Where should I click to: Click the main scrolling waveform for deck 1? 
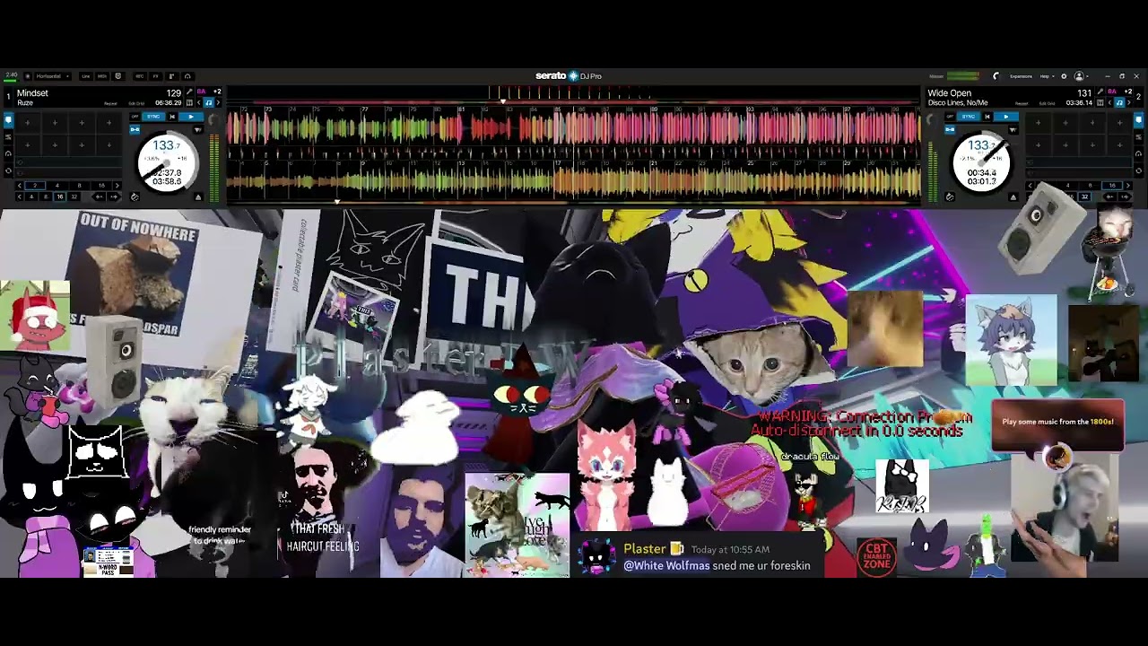(574, 130)
